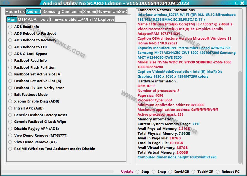Close the Android Utility window

(x=242, y=3)
